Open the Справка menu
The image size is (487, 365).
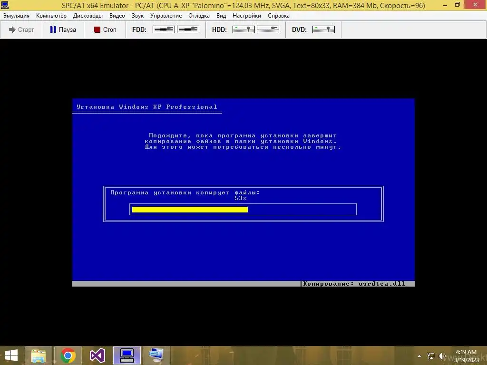(x=279, y=16)
